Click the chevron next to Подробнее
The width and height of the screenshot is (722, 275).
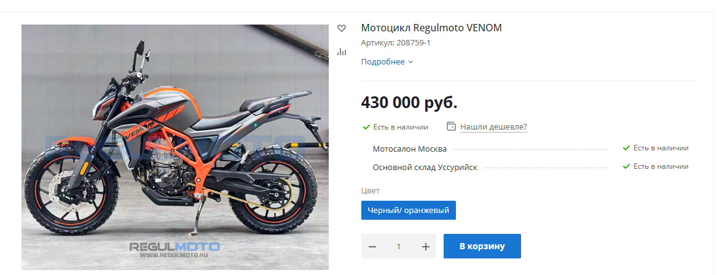pyautogui.click(x=410, y=62)
